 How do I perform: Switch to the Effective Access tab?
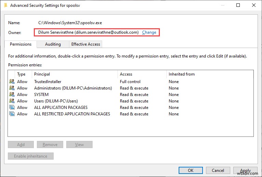pos(85,44)
